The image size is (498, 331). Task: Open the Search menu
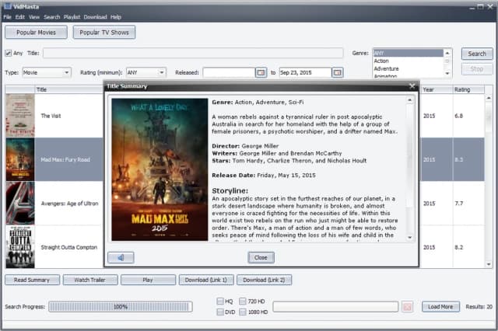[x=52, y=17]
